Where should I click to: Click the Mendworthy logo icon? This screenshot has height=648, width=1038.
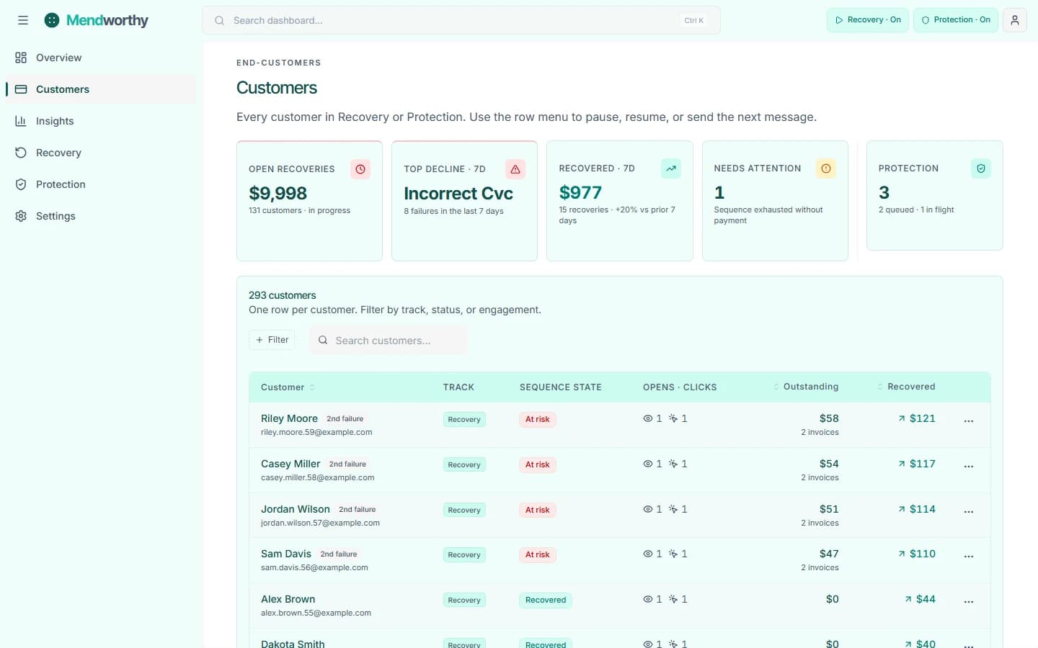52,20
